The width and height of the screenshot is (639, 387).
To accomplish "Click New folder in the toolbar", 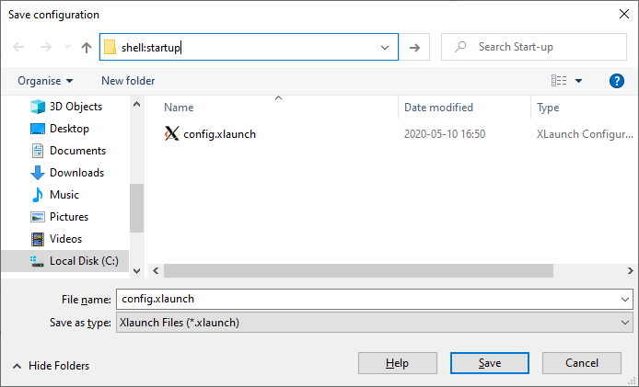I will 128,81.
